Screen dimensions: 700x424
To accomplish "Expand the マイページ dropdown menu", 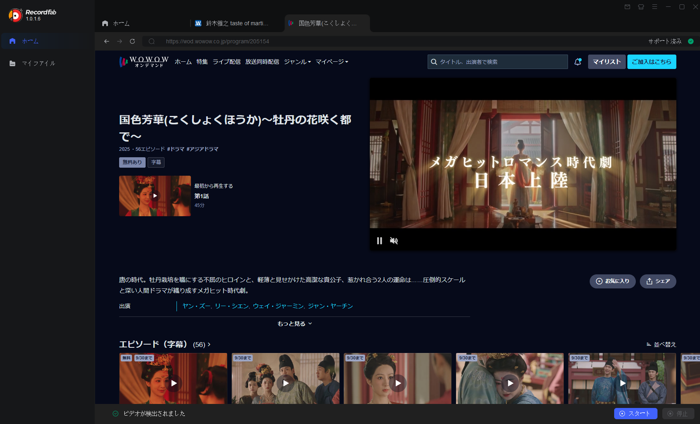I will click(x=332, y=62).
